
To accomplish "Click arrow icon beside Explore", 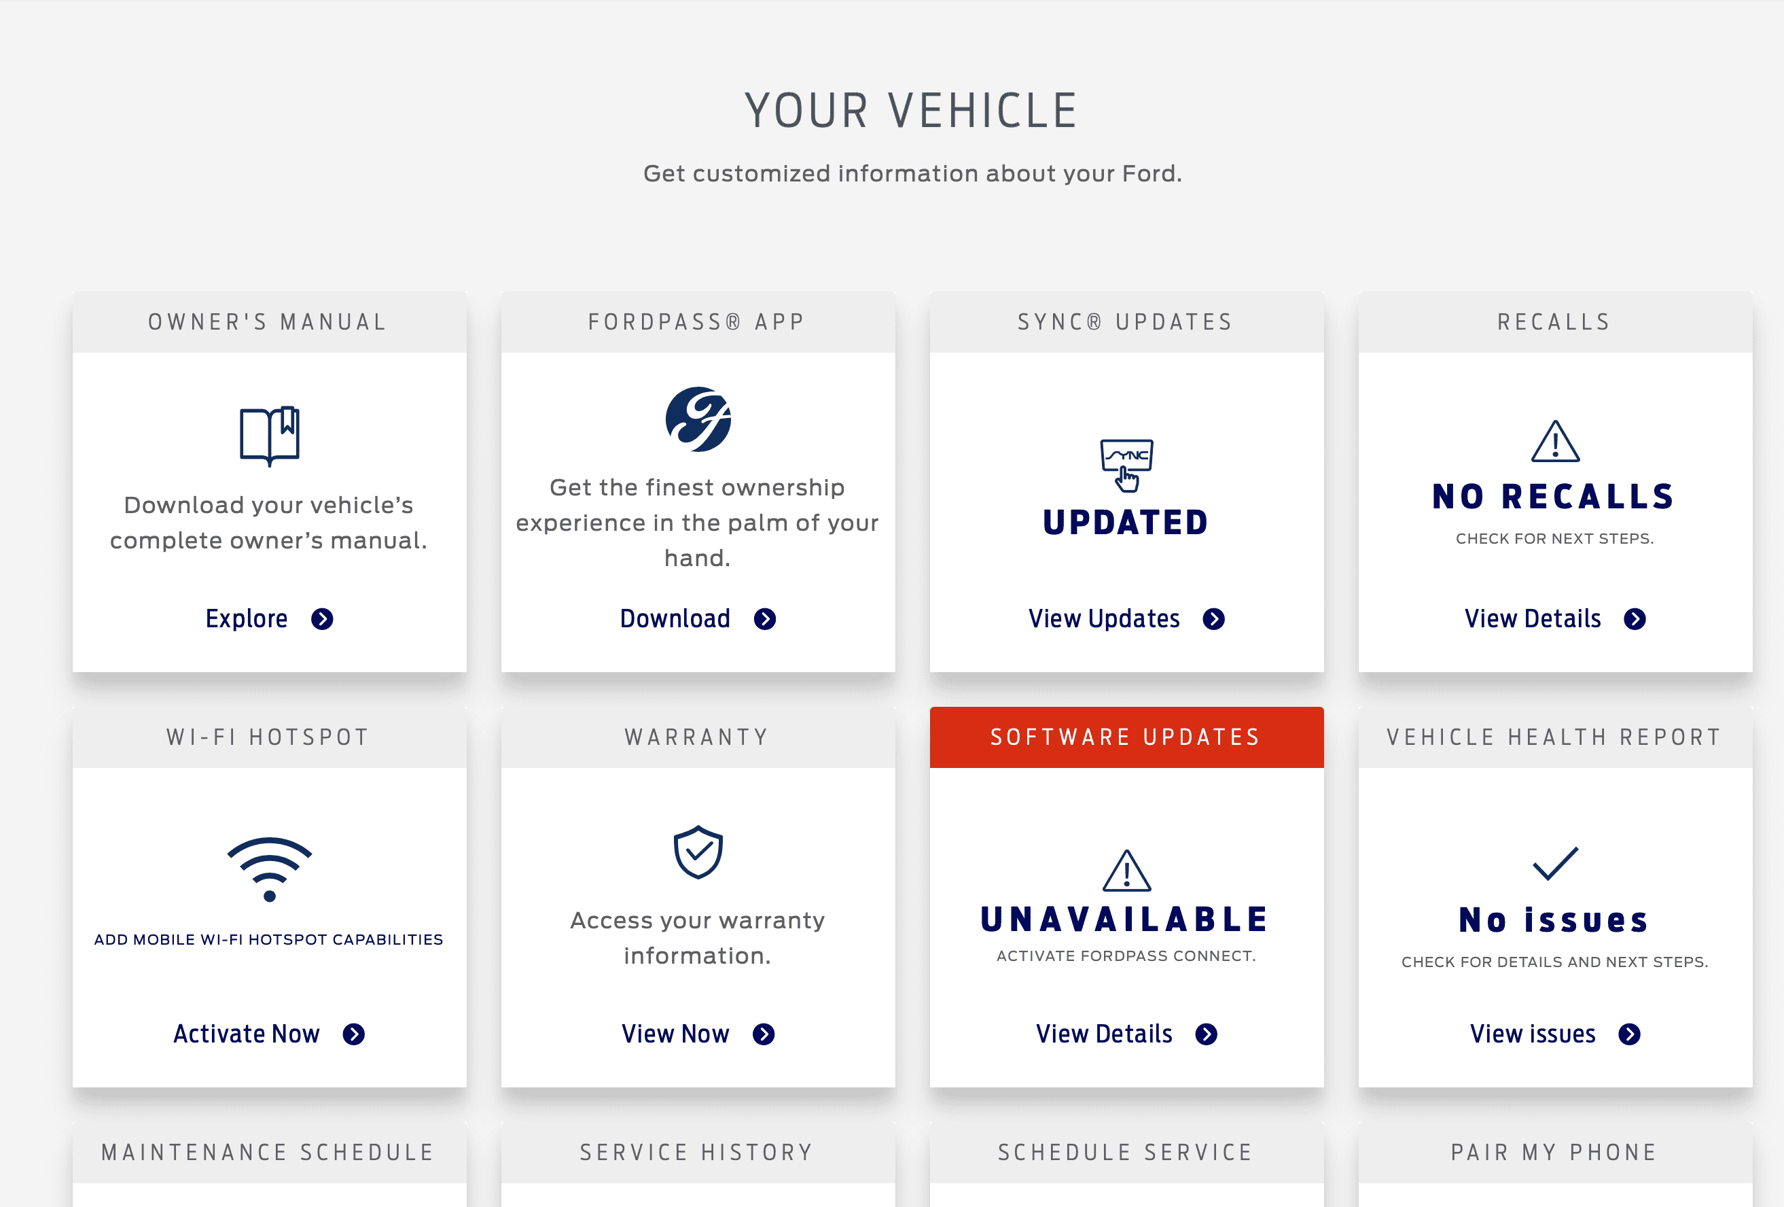I will (x=323, y=619).
